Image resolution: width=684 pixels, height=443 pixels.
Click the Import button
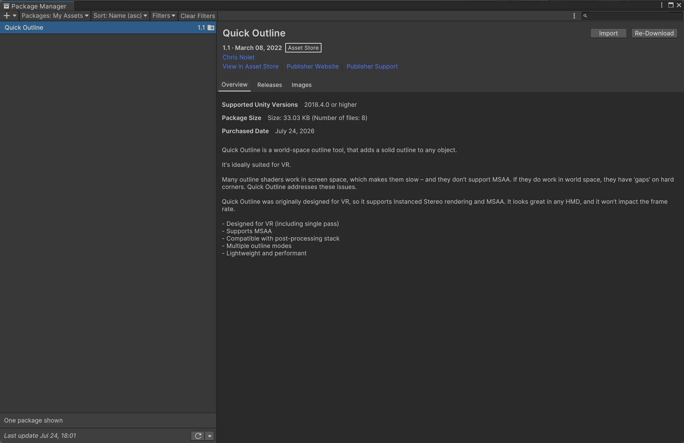(608, 33)
